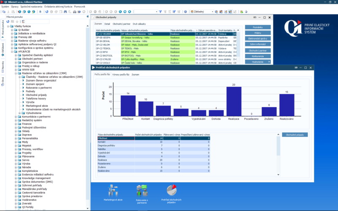This screenshot has height=211, width=338.
Task: Select Marketingové akcie tree item
Action: 37,106
